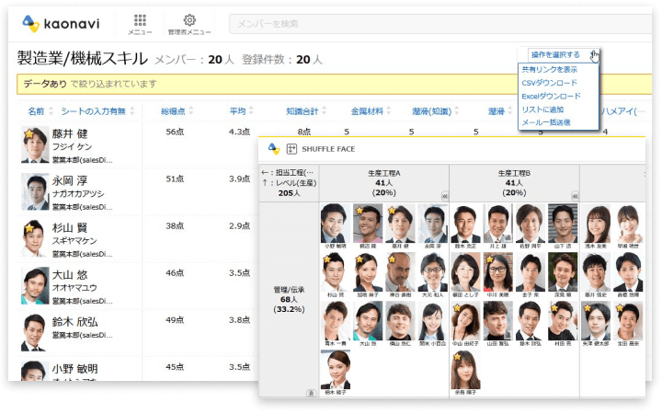Click リストに追加 option
Image resolution: width=662 pixels, height=414 pixels.
pos(543,109)
